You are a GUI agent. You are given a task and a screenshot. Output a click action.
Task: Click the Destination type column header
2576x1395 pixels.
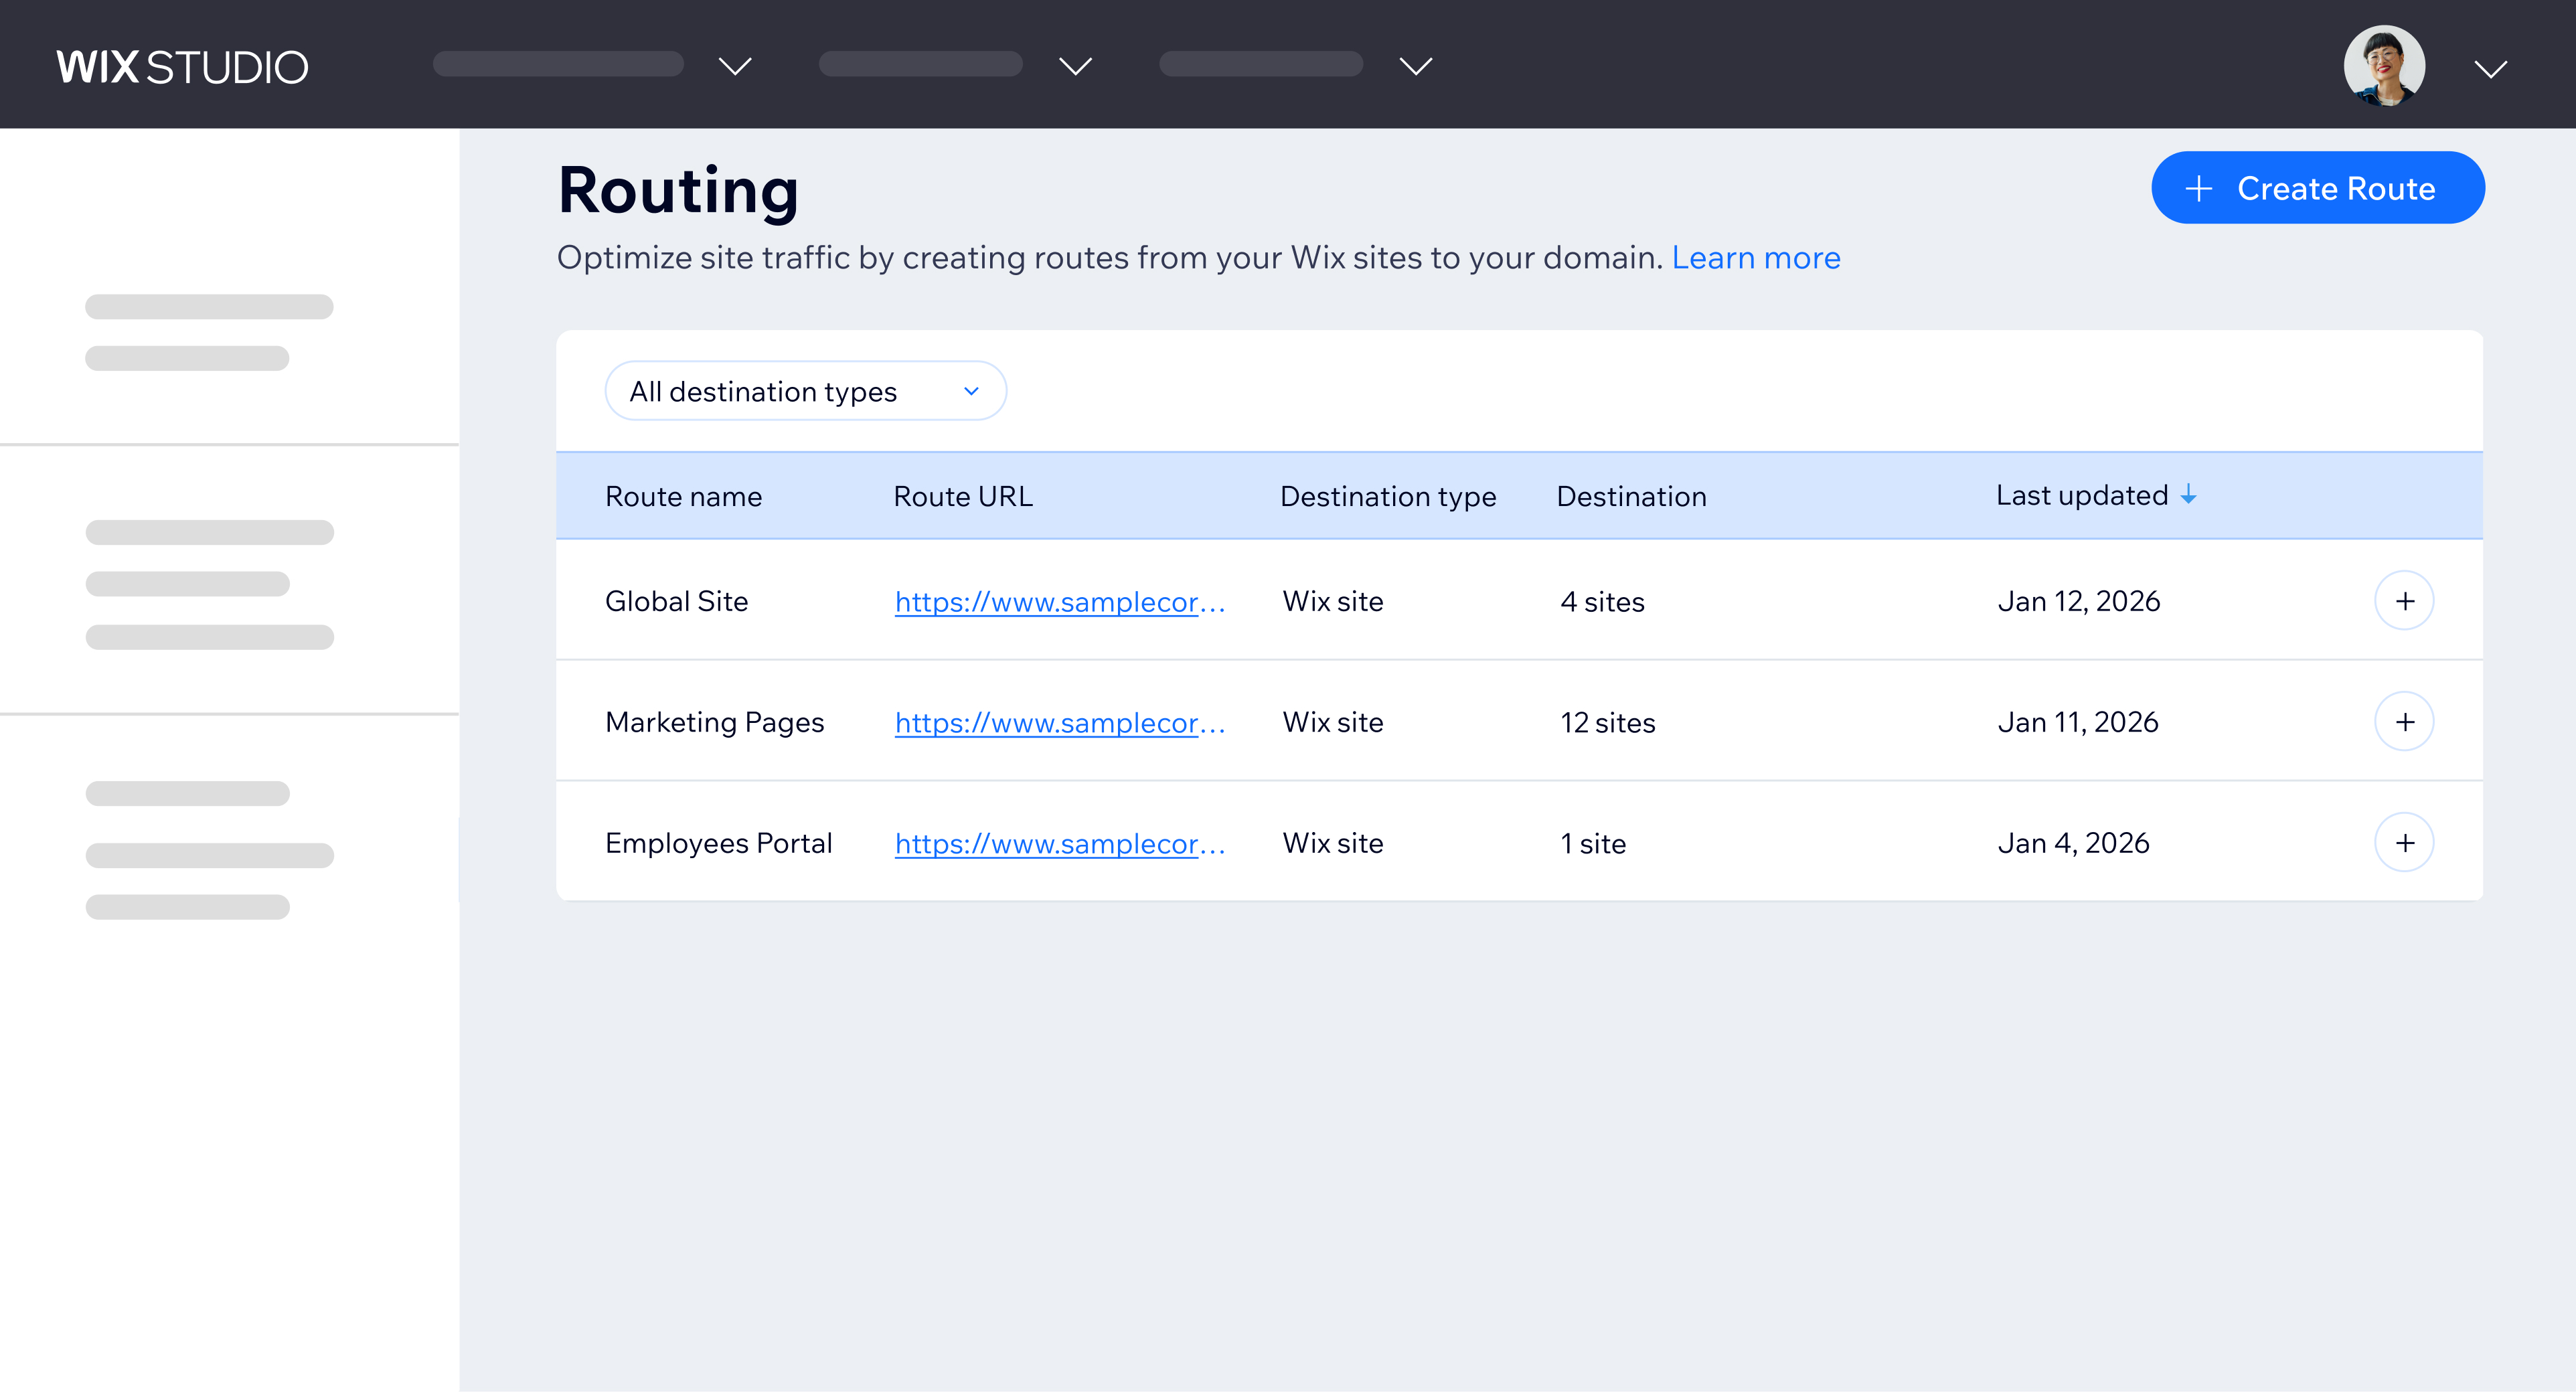[1388, 497]
